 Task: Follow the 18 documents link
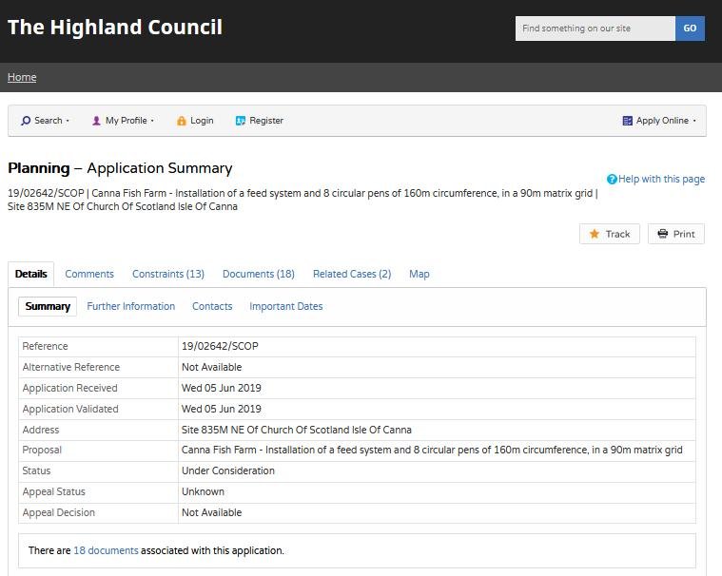(106, 550)
